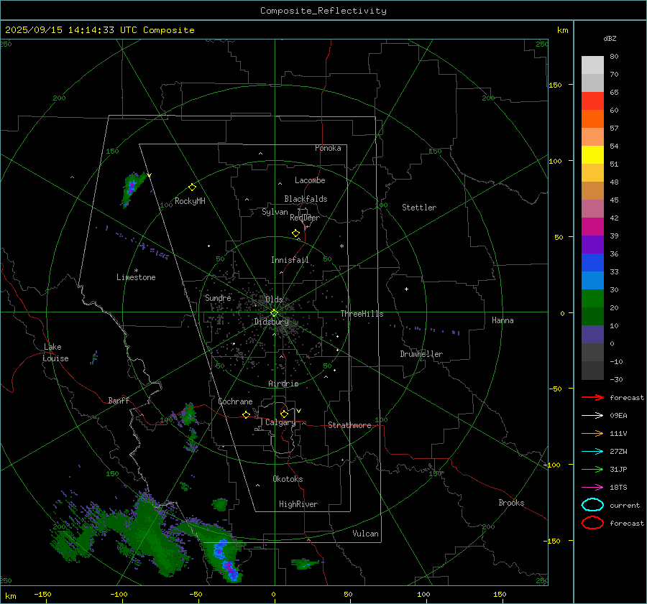The width and height of the screenshot is (647, 604).
Task: Click the yellow diamond marker near RockyMH
Action: (x=192, y=187)
